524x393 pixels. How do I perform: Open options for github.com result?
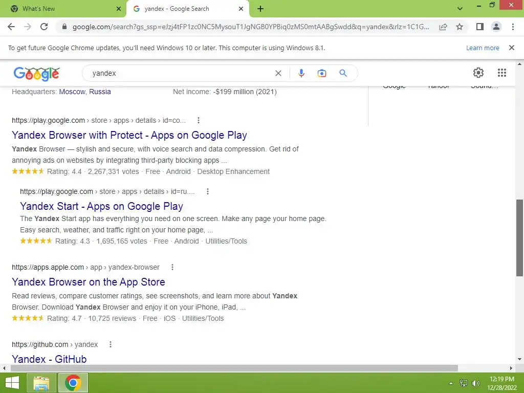111,344
